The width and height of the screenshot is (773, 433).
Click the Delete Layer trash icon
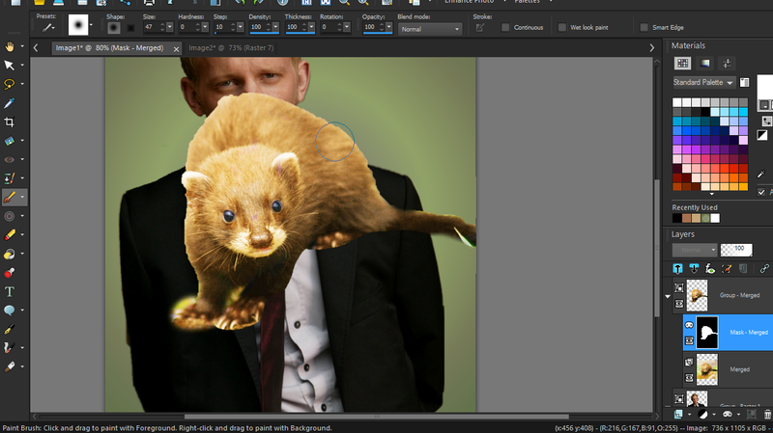pyautogui.click(x=767, y=415)
